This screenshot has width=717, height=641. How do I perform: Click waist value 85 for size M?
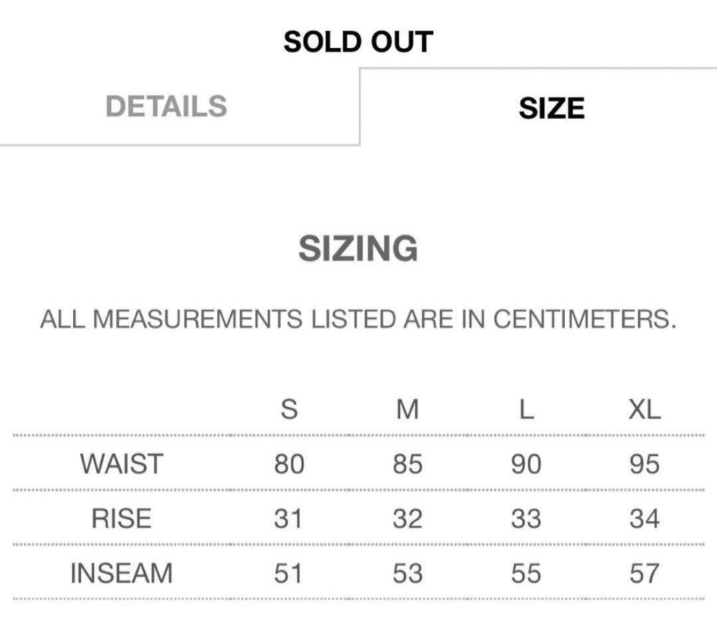407,464
